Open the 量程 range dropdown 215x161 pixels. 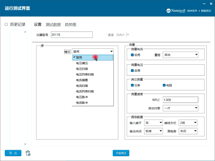point(180,55)
